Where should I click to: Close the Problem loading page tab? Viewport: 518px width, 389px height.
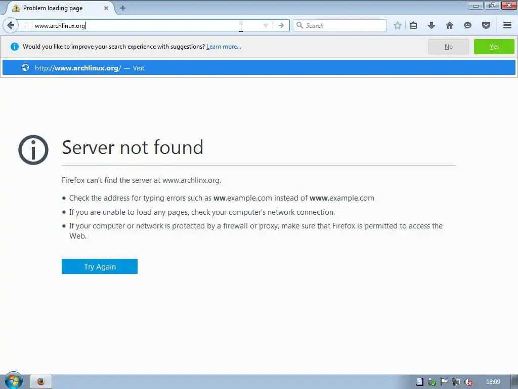106,8
